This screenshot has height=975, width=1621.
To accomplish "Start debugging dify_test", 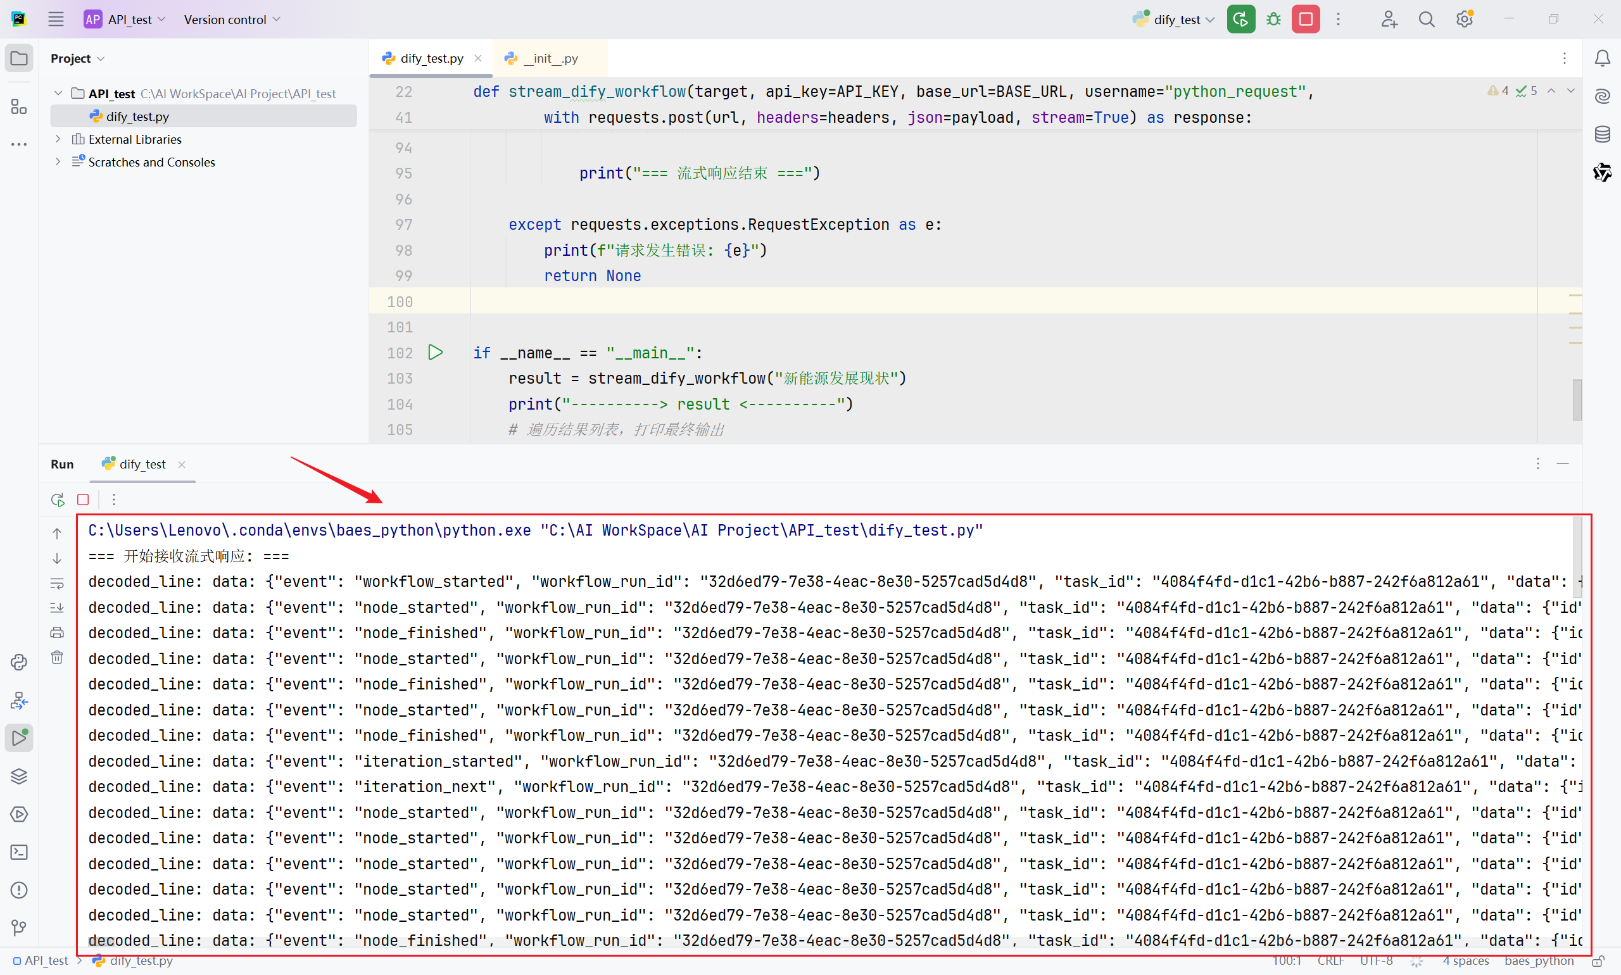I will coord(1273,19).
